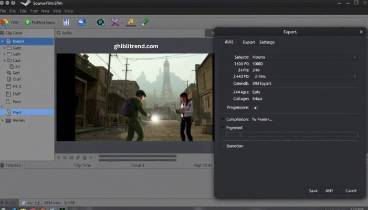This screenshot has width=368, height=210.
Task: Click the play forward triangle button
Action: (x=91, y=158)
